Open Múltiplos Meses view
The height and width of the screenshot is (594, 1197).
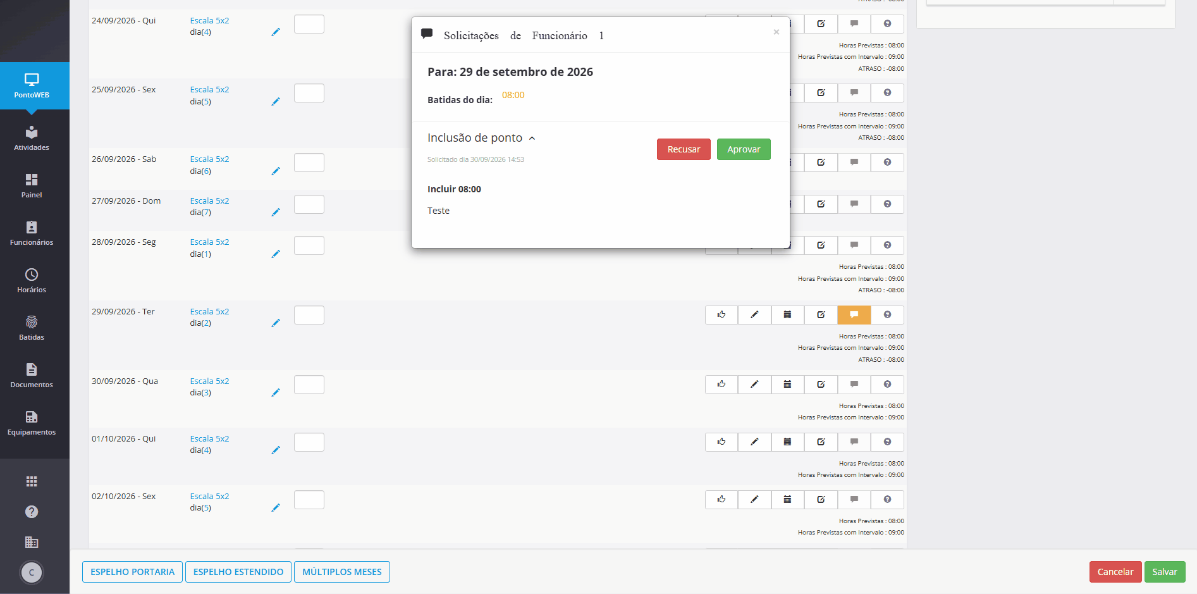click(x=342, y=572)
